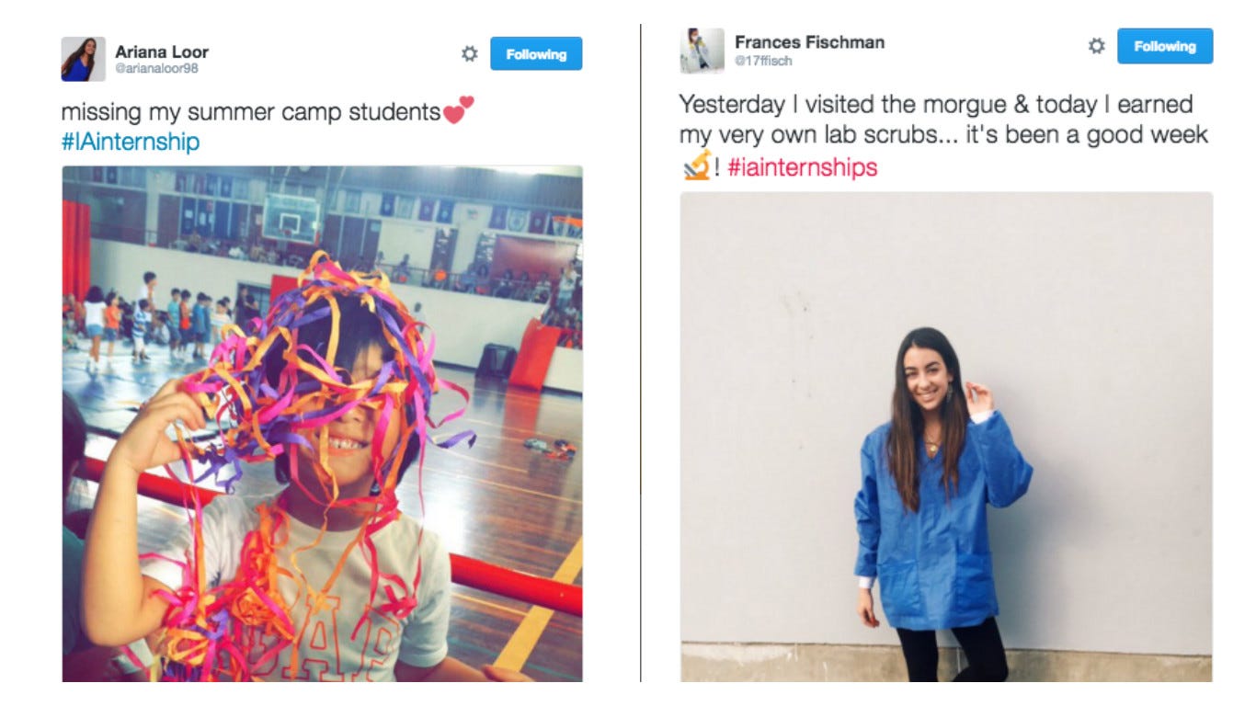This screenshot has height=706, width=1256.
Task: Click the gear icon on Frances's tweet
Action: click(1096, 46)
